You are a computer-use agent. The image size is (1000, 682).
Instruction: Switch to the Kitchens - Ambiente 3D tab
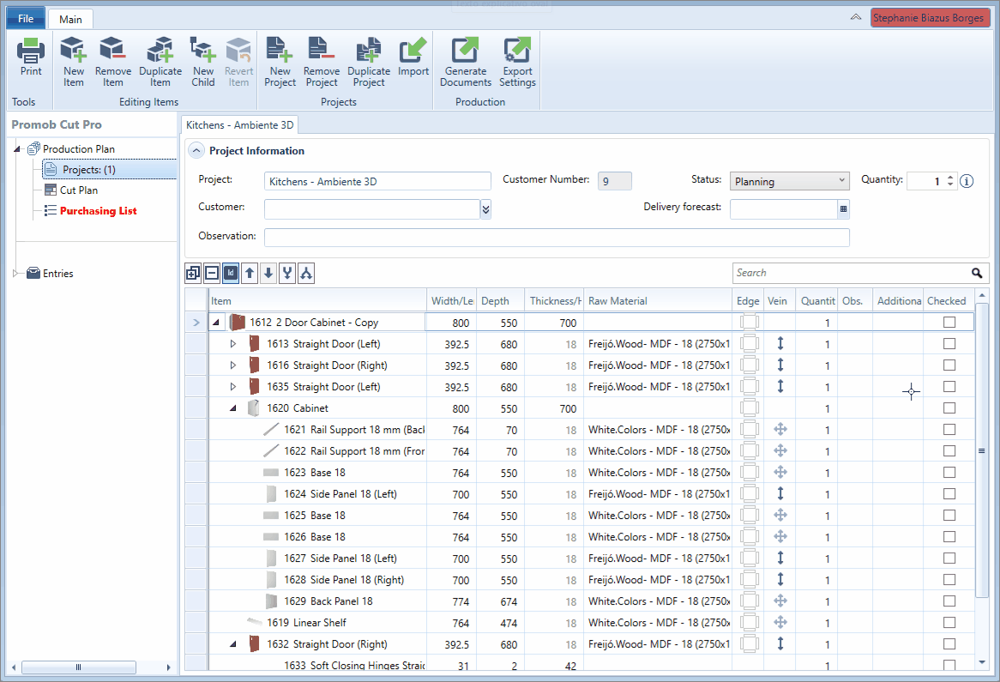pyautogui.click(x=240, y=125)
